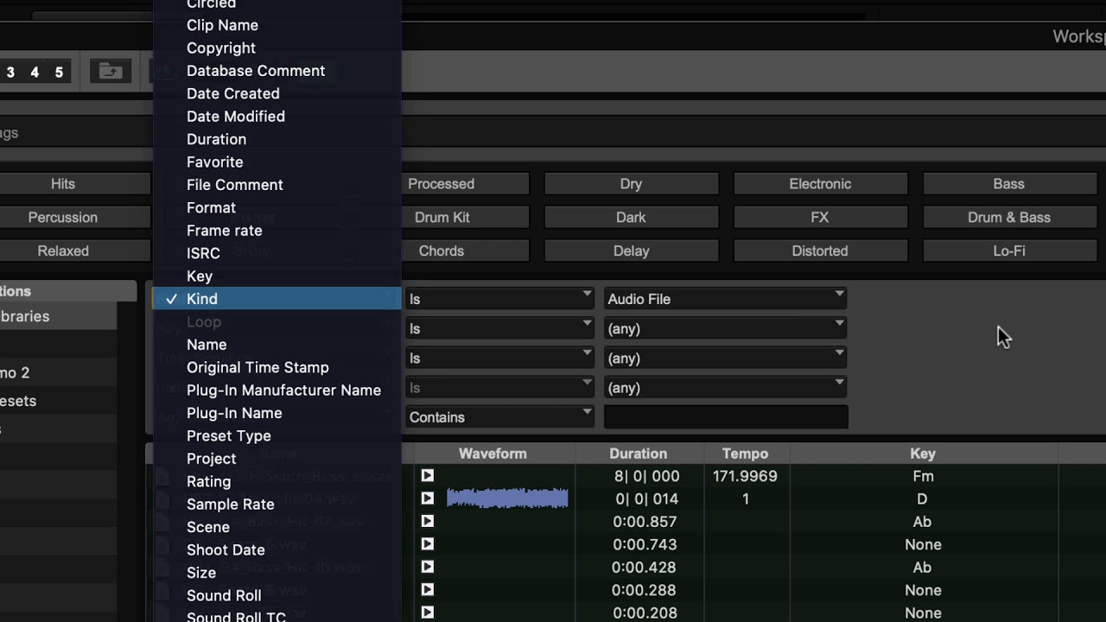
Task: Open the third row (any) value dropdown
Action: point(725,358)
